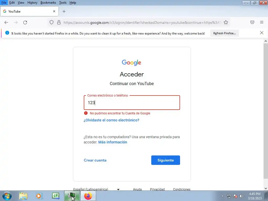Open Action Center flag tray icon

(235, 196)
